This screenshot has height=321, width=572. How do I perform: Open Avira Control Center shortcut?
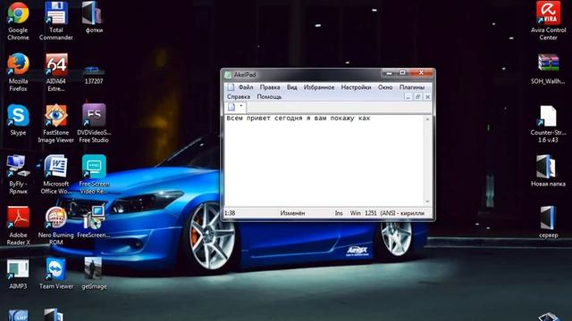548,14
